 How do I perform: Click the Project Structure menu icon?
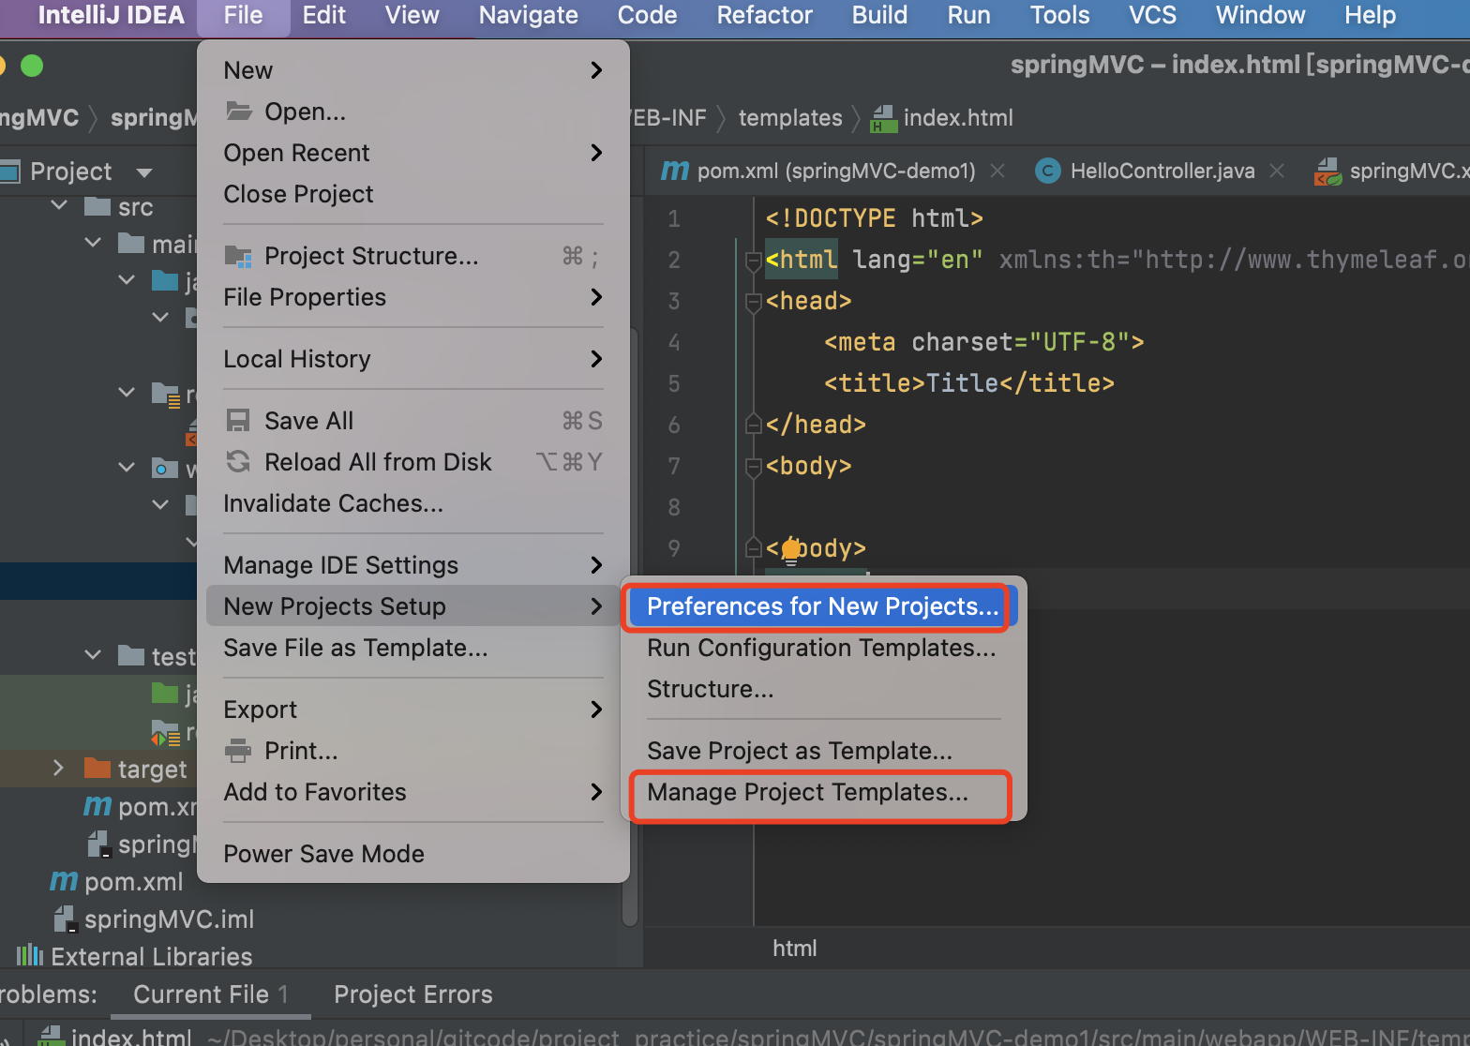[239, 256]
